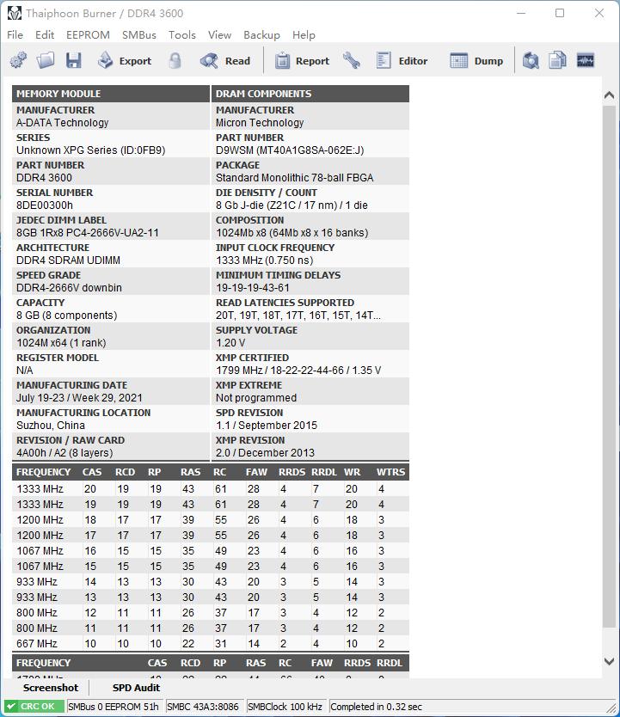Click the waveform monitor icon in toolbar
The width and height of the screenshot is (620, 717).
pyautogui.click(x=586, y=60)
